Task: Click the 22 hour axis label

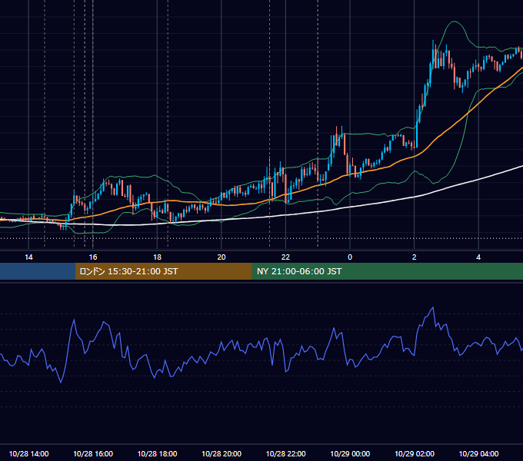Action: 285,257
